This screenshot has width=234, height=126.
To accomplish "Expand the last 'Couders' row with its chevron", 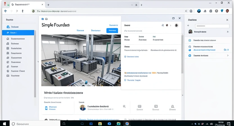I will (228, 55).
